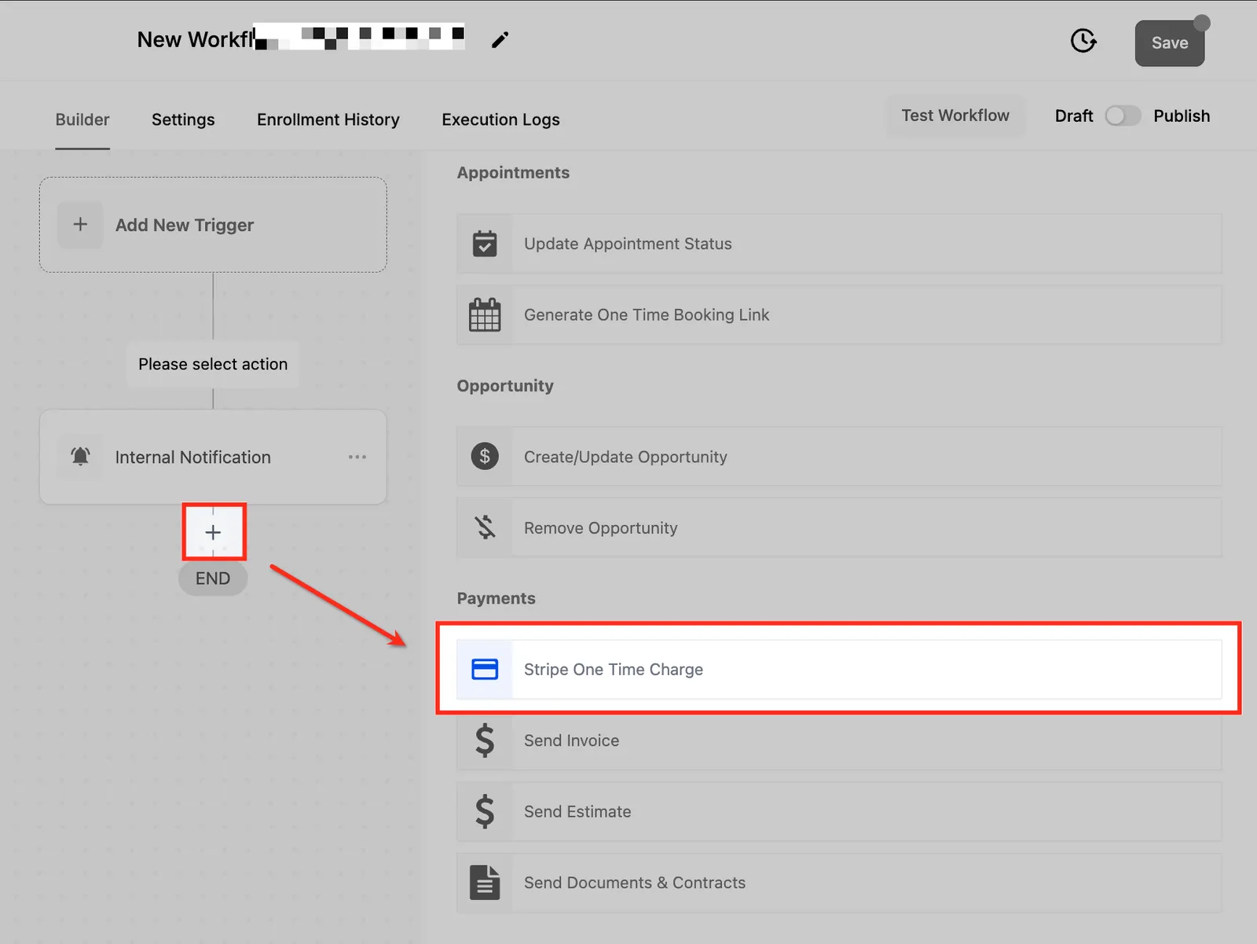Choose the Send Invoice action

pyautogui.click(x=839, y=740)
